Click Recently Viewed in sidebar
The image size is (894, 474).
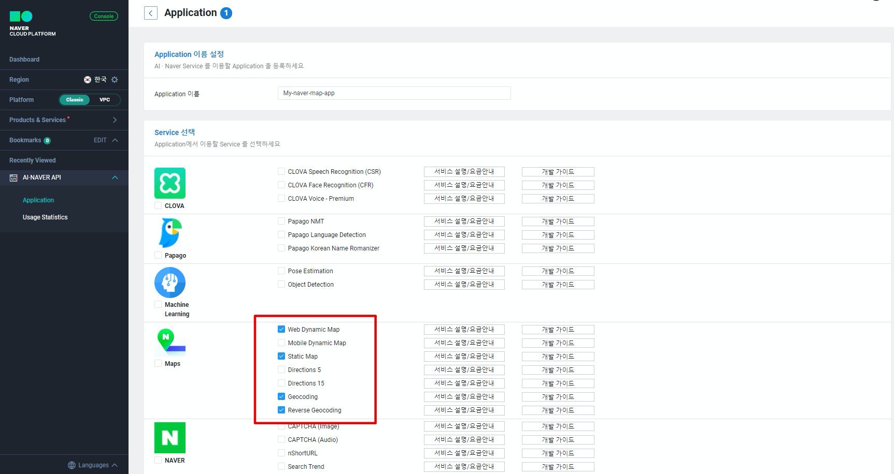tap(33, 160)
